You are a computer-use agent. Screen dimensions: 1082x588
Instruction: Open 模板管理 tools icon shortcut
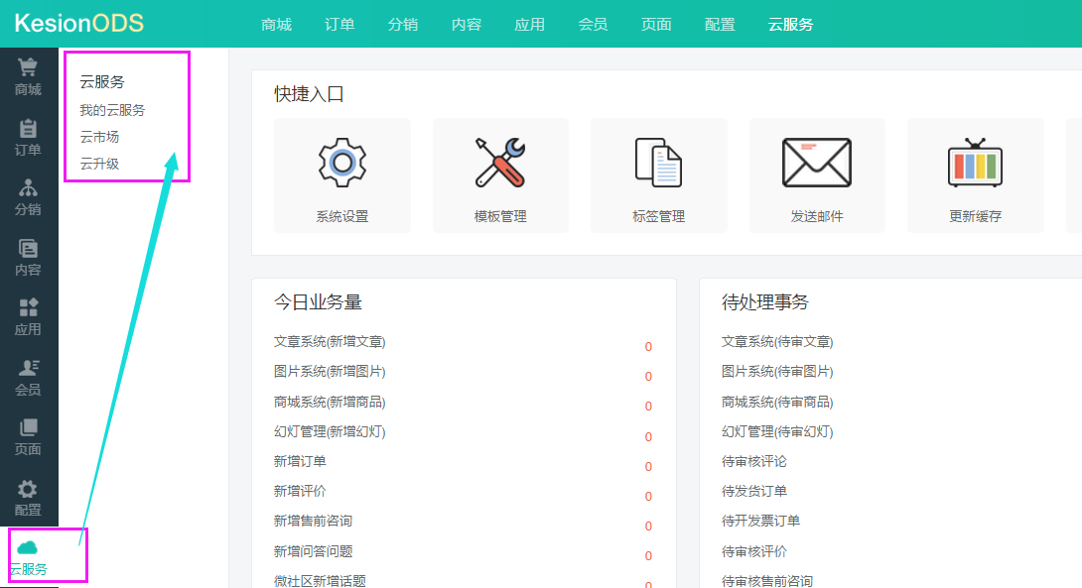[x=500, y=163]
